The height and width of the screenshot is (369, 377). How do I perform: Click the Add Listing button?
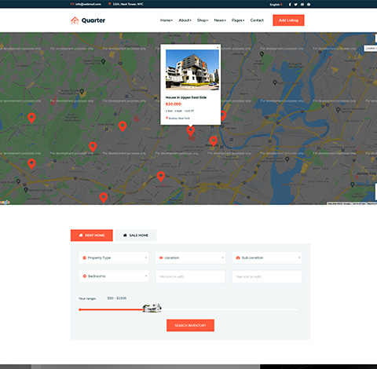click(x=288, y=20)
